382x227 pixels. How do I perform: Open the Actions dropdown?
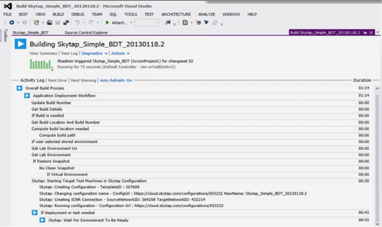(x=120, y=53)
